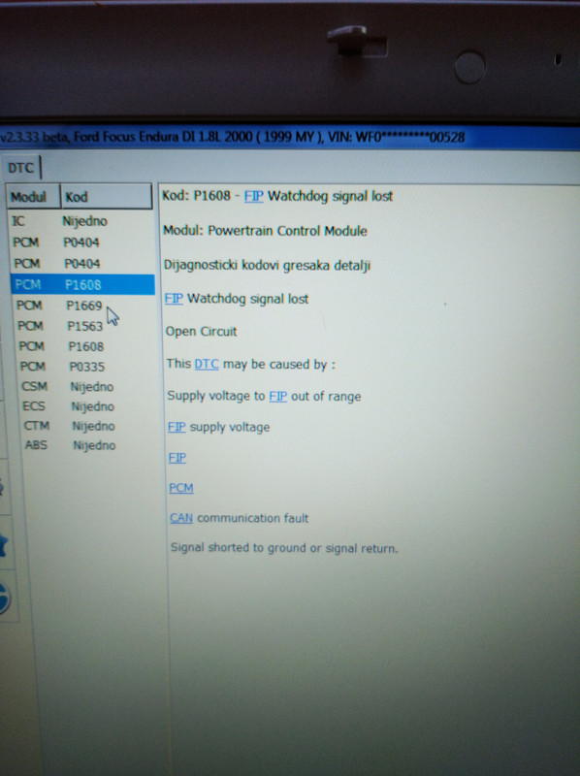Screen dimensions: 580x776
Task: Select the P0404 row just above highlighted P1608
Action: (x=82, y=264)
